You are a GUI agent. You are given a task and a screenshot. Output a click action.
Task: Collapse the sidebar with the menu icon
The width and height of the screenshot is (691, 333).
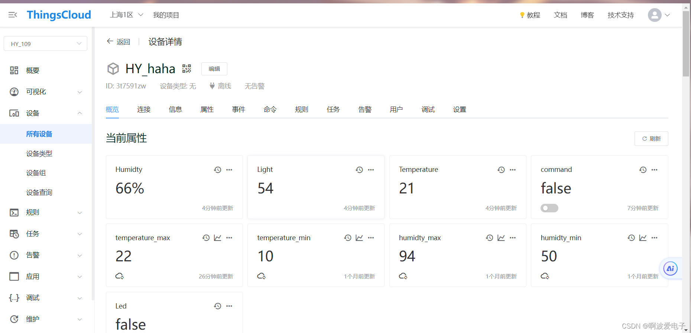click(x=13, y=15)
